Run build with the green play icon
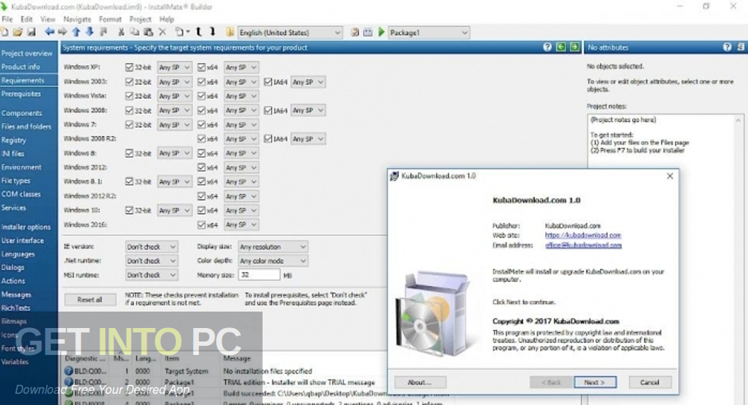Screen dimensions: 748x405 click(381, 32)
